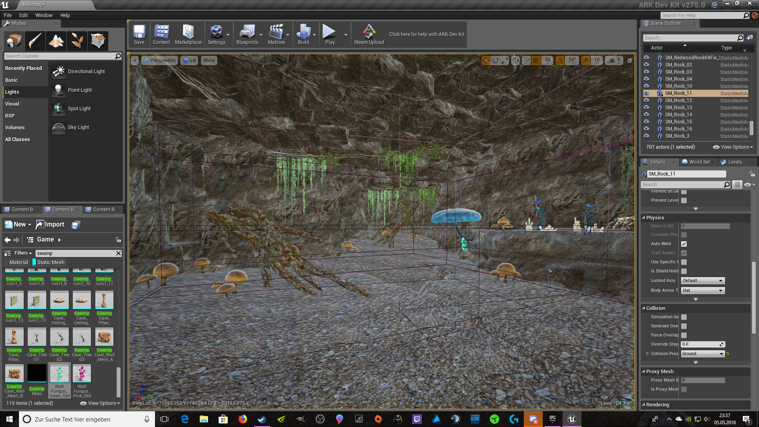Click the Content Browser vertical scrollbar
Image resolution: width=759 pixels, height=427 pixels.
(x=118, y=382)
